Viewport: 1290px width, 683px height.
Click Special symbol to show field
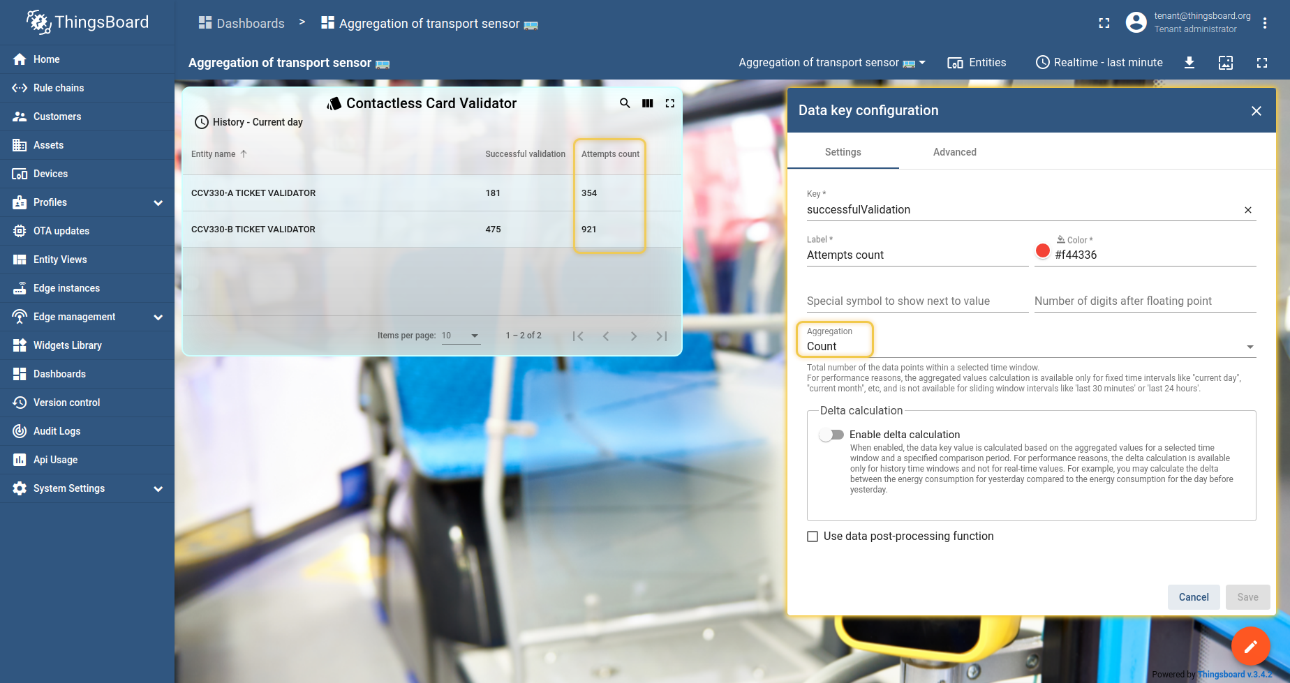pyautogui.click(x=918, y=301)
